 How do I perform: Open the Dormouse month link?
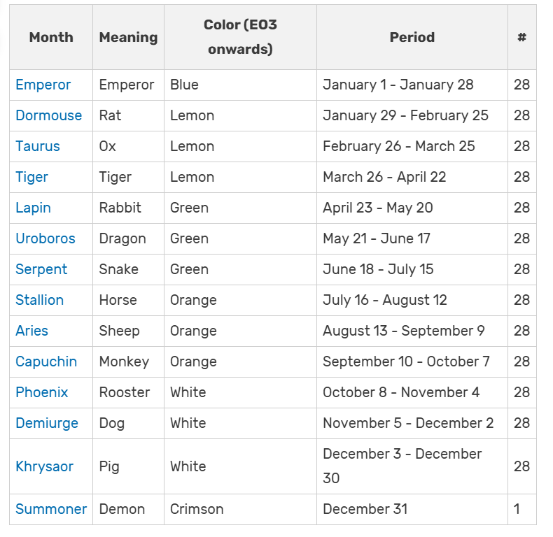coord(48,115)
